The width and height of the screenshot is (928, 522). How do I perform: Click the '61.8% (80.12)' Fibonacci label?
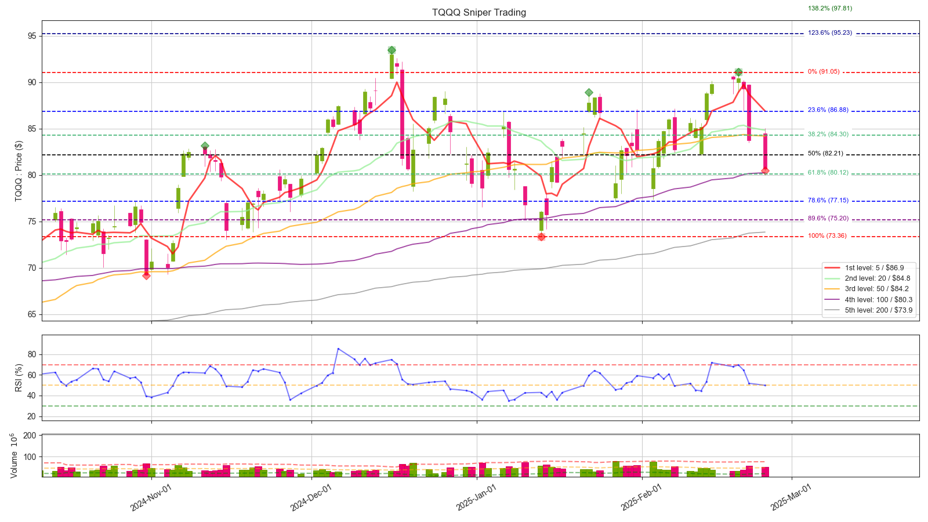tap(828, 173)
